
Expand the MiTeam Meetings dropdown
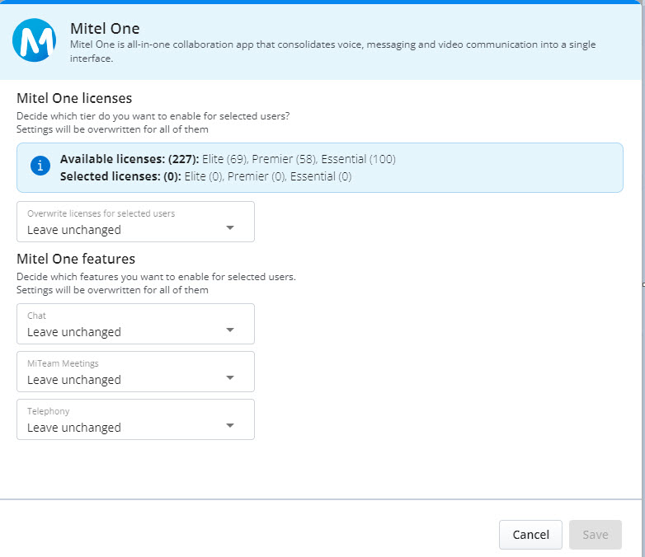pos(135,372)
